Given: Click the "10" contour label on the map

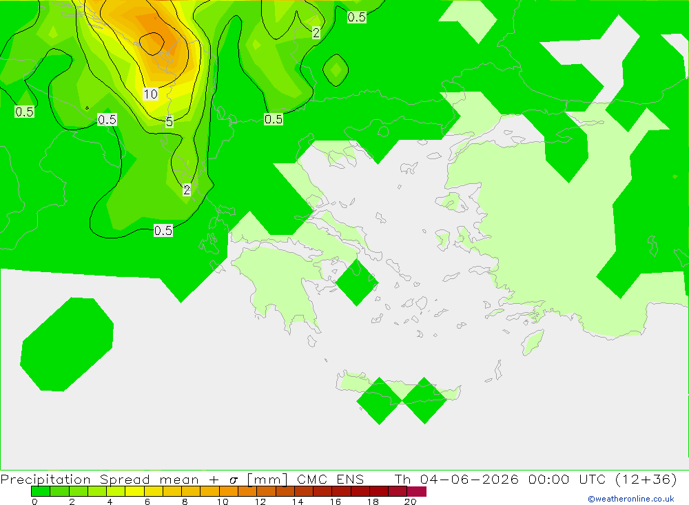Looking at the screenshot, I should [x=150, y=94].
